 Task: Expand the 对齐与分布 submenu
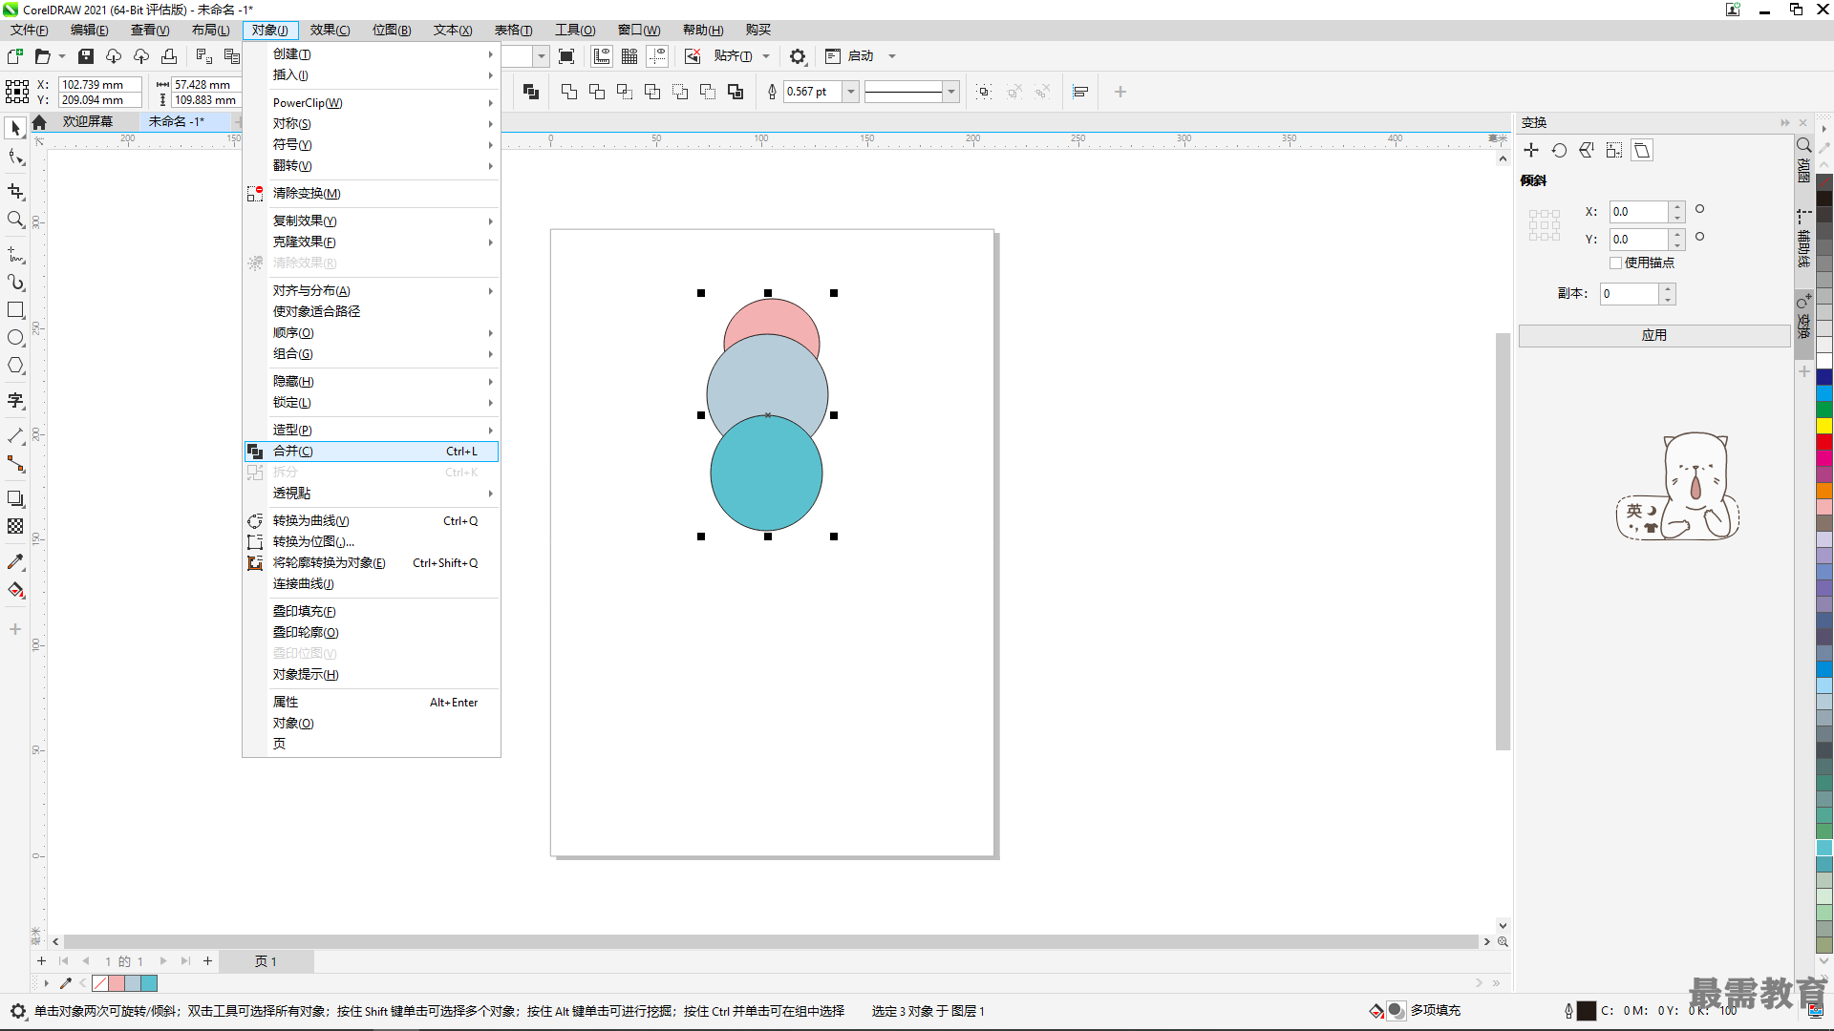tap(372, 291)
